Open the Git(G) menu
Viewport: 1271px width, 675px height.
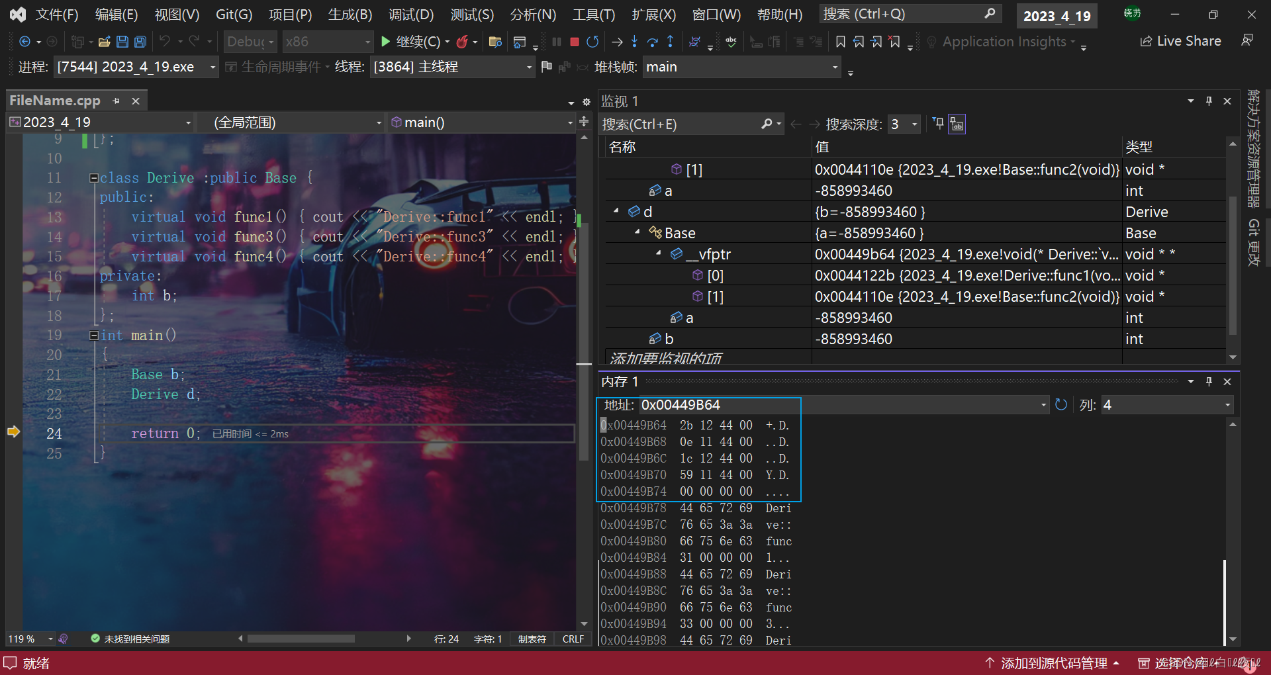pos(234,15)
